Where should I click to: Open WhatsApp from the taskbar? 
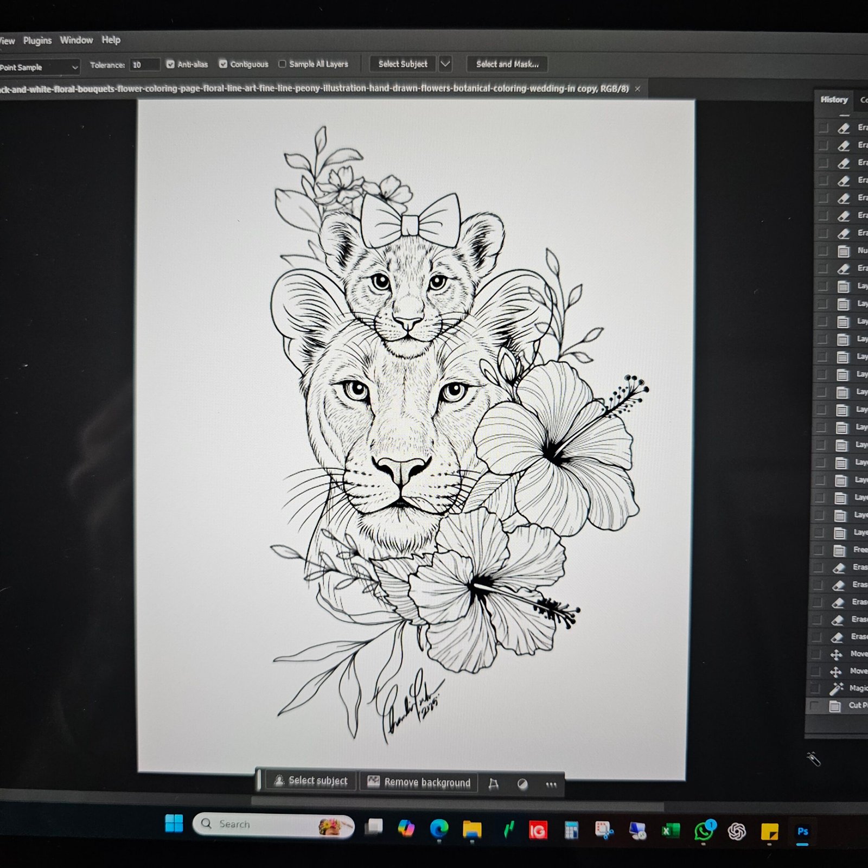(x=704, y=831)
